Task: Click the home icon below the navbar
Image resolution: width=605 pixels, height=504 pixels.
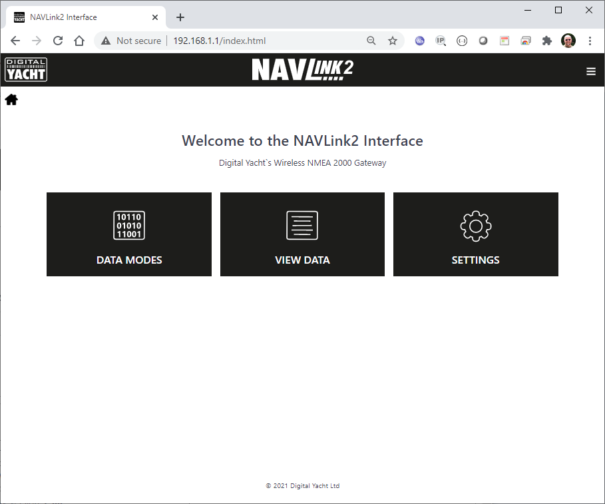Action: coord(11,99)
